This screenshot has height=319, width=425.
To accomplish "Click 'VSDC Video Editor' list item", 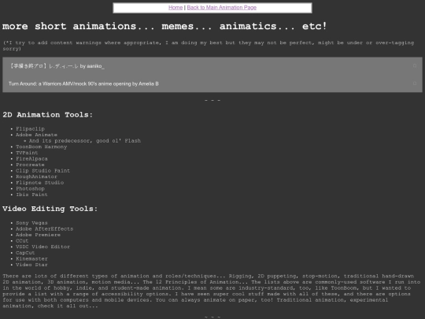I will click(x=42, y=247).
